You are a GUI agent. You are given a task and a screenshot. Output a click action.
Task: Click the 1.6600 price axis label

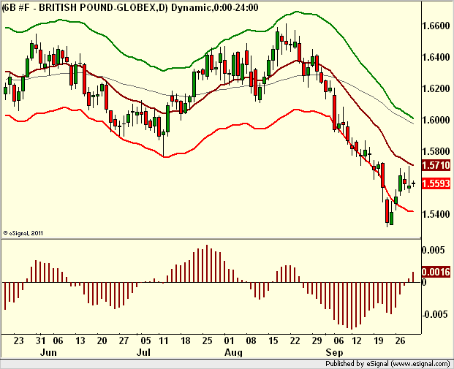point(436,26)
